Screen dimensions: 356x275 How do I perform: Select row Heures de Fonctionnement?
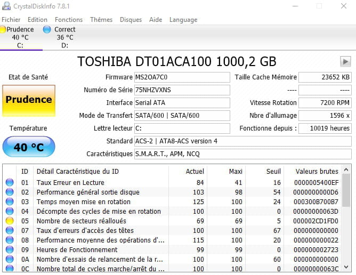pyautogui.click(x=172, y=249)
